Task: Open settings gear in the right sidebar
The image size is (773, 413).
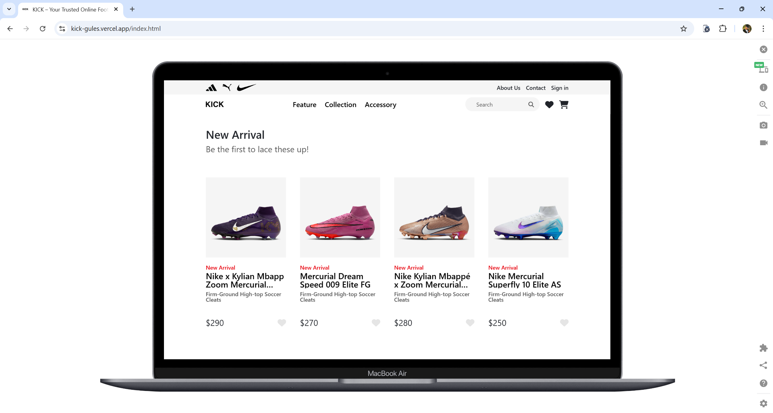Action: click(764, 403)
